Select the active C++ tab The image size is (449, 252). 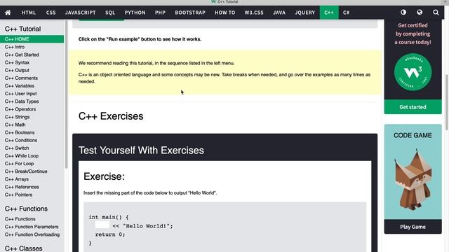pos(329,13)
